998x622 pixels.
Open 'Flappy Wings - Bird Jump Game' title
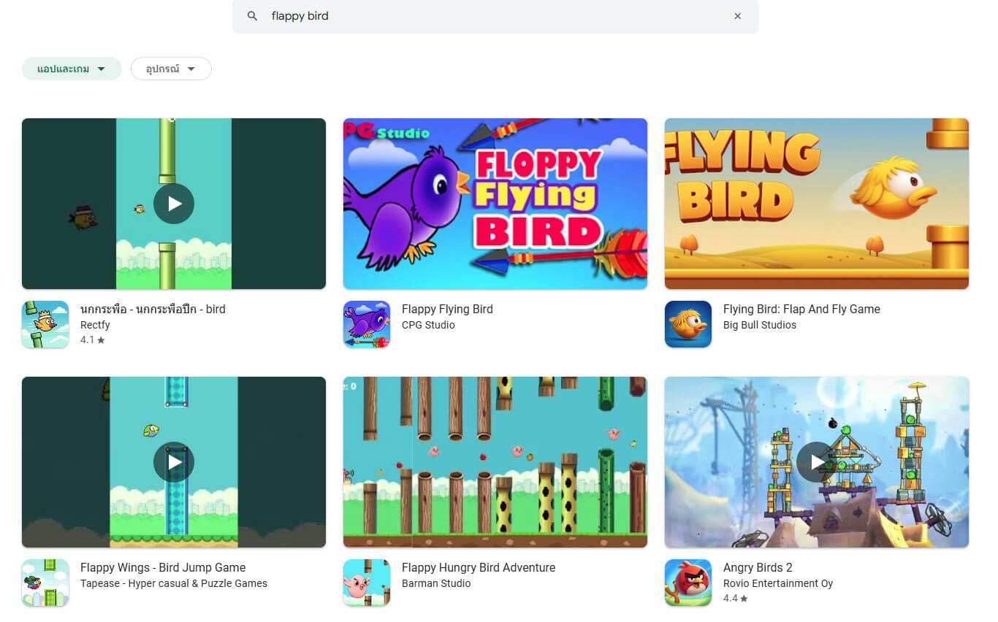(x=163, y=567)
